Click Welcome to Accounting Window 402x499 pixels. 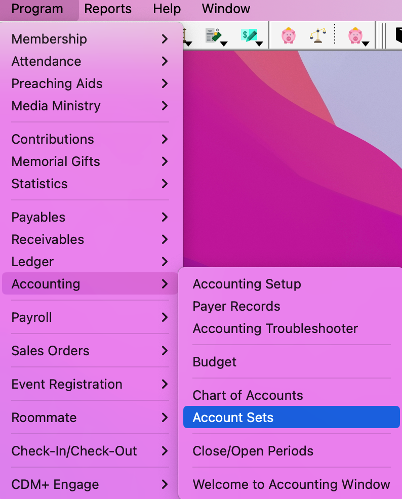[x=292, y=484]
